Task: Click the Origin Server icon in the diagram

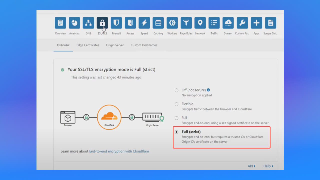Action: (x=153, y=117)
